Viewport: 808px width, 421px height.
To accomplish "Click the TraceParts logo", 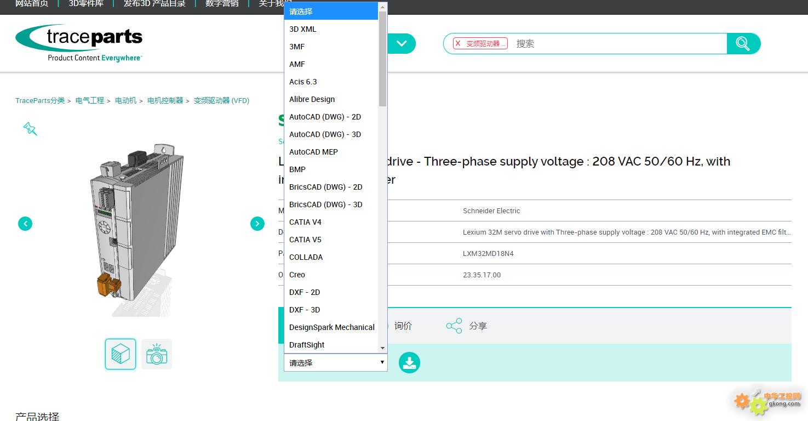I will (x=79, y=43).
